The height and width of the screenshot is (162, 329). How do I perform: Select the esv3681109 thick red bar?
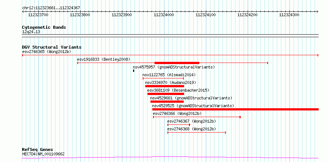point(166,94)
